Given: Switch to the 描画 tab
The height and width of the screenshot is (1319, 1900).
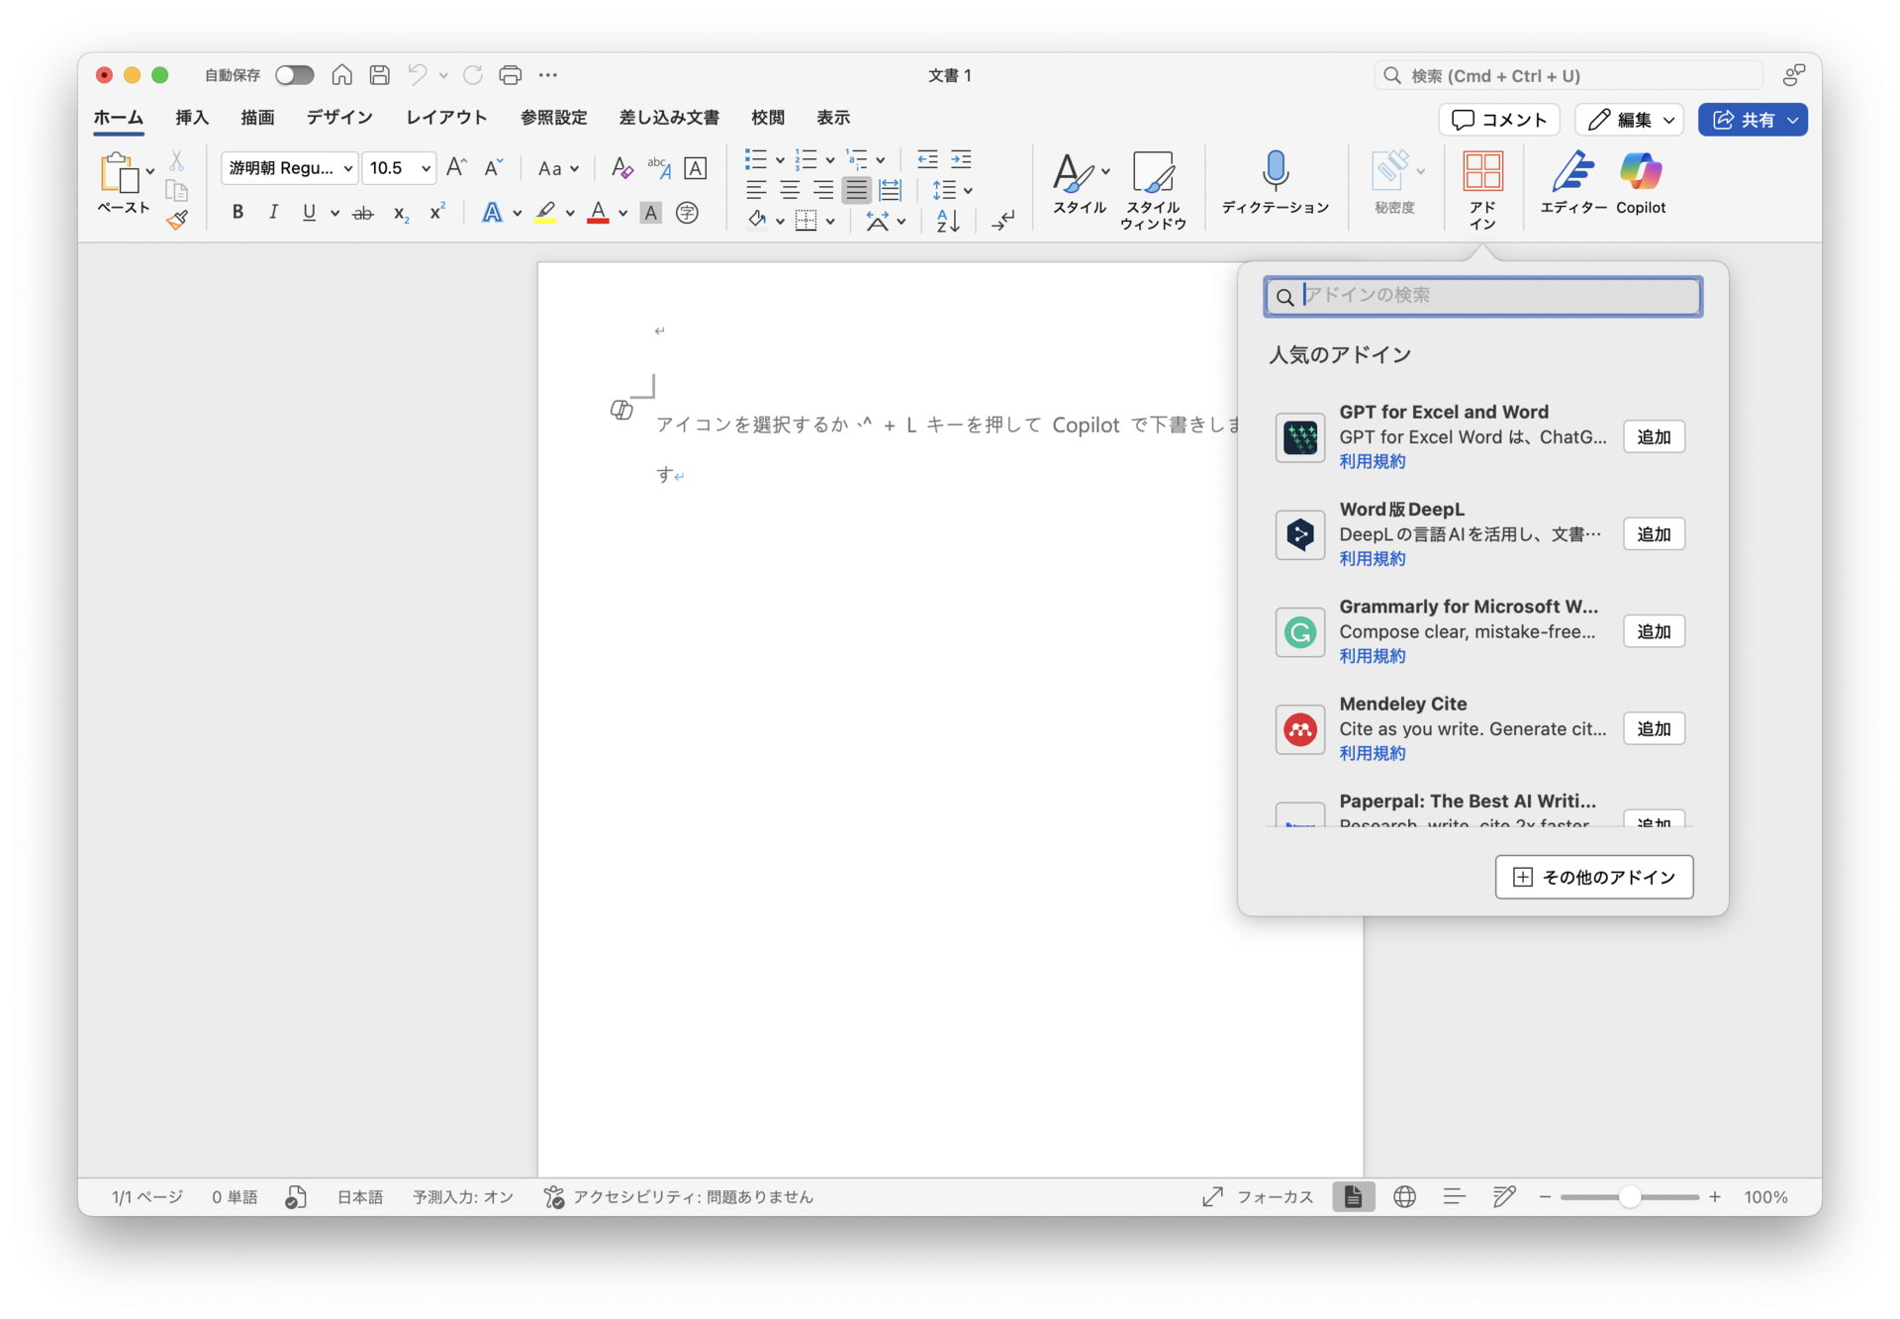Looking at the screenshot, I should 257,117.
